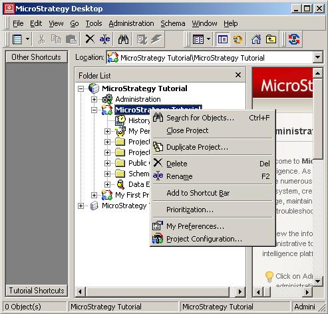The width and height of the screenshot is (328, 314).
Task: Click the grayed Edit object toolbar icon
Action: [142, 39]
